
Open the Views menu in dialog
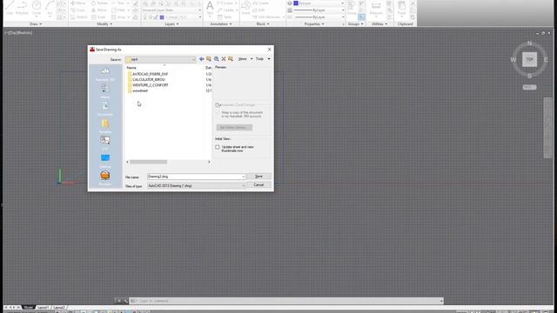245,59
